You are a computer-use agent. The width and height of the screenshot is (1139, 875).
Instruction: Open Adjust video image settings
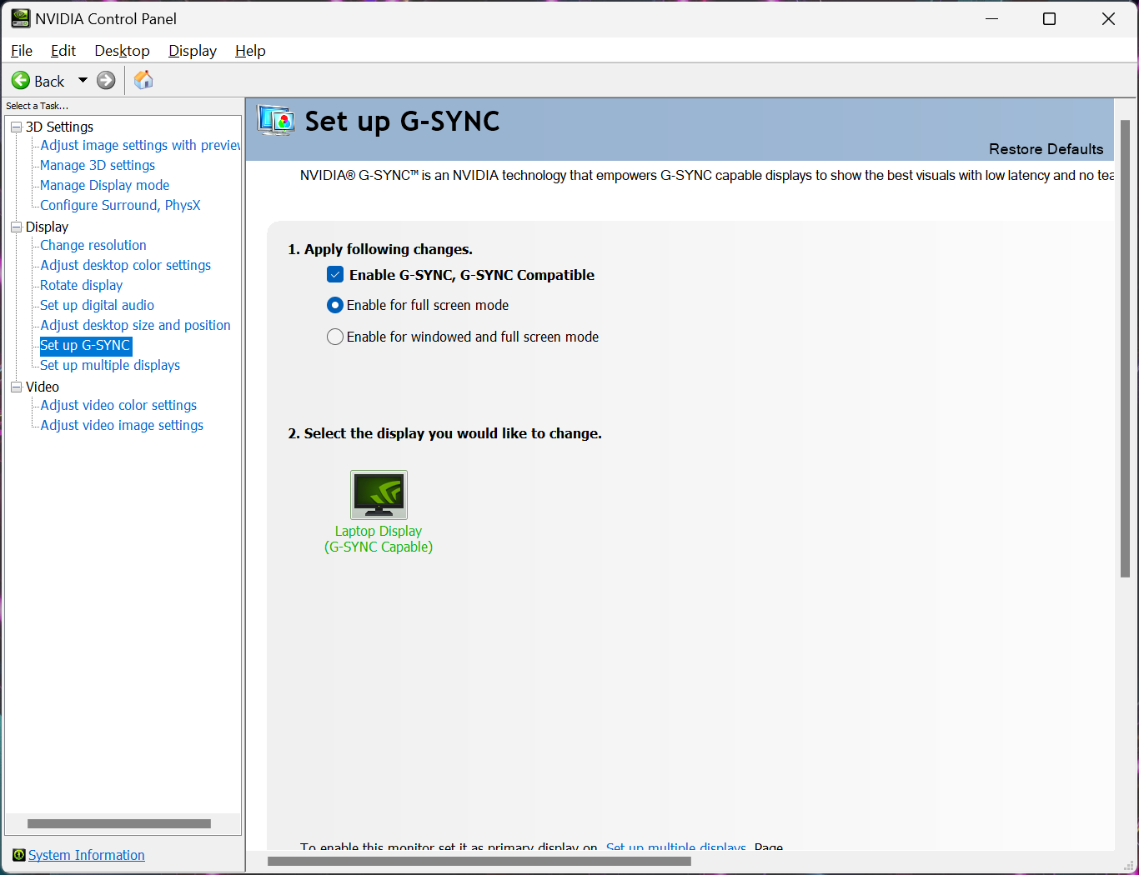click(x=122, y=425)
